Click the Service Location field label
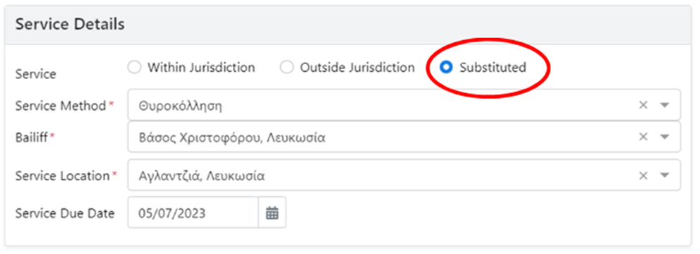 pyautogui.click(x=63, y=176)
